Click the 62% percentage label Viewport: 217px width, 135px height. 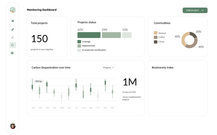(x=80, y=30)
